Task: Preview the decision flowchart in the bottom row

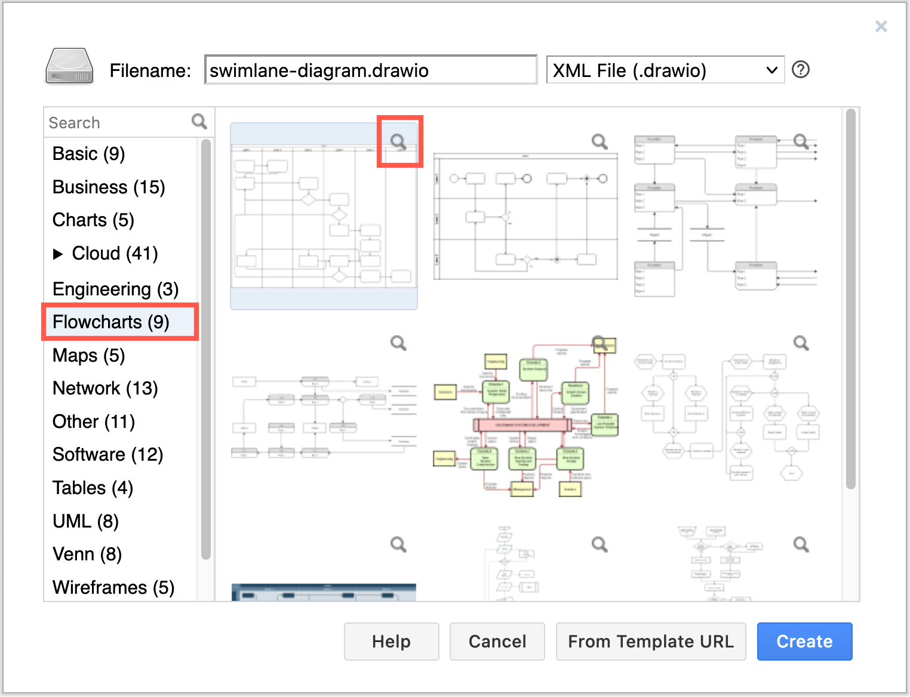Action: tap(600, 544)
